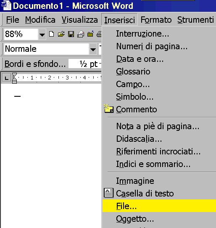
Task: Open the zoom percentage dropdown arrow
Action: coord(42,34)
